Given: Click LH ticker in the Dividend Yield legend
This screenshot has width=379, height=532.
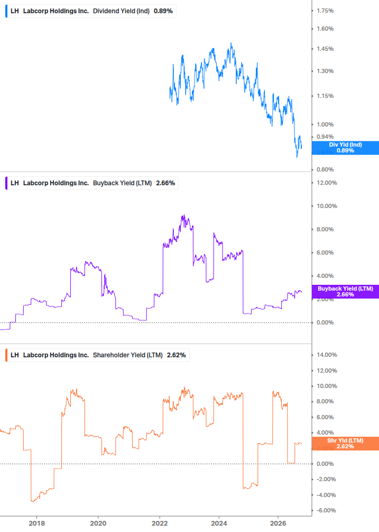Looking at the screenshot, I should [x=15, y=11].
